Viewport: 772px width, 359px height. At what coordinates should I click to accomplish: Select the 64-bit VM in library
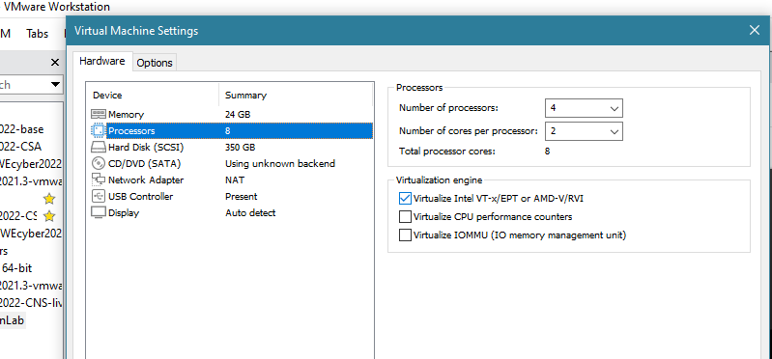click(16, 268)
